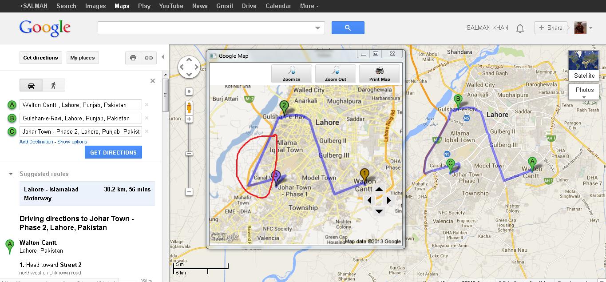The width and height of the screenshot is (606, 282).
Task: Click Zoom In in Google Map window
Action: click(291, 74)
